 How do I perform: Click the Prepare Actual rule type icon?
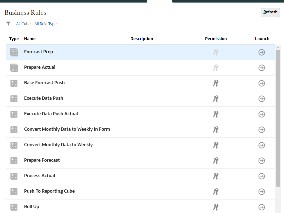(x=14, y=68)
